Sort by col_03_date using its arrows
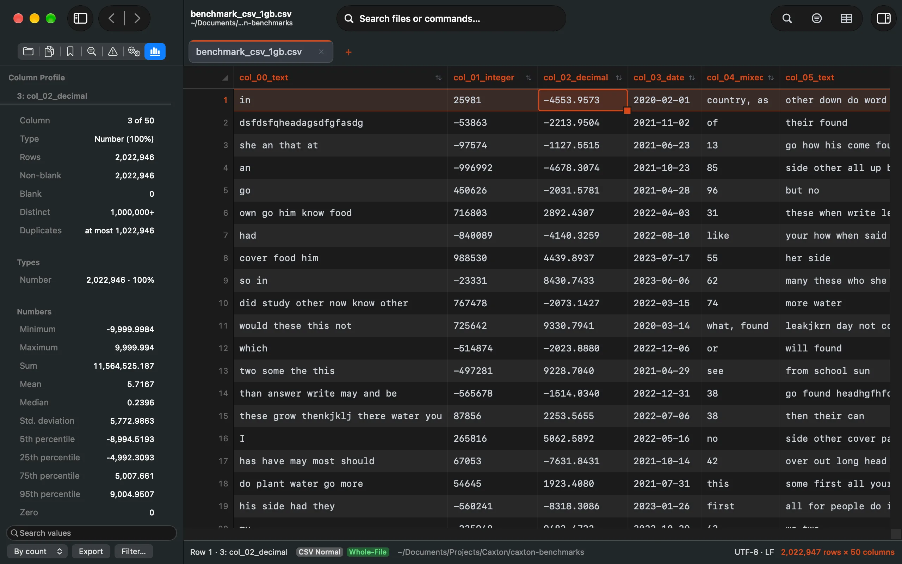The width and height of the screenshot is (902, 564). coord(692,78)
